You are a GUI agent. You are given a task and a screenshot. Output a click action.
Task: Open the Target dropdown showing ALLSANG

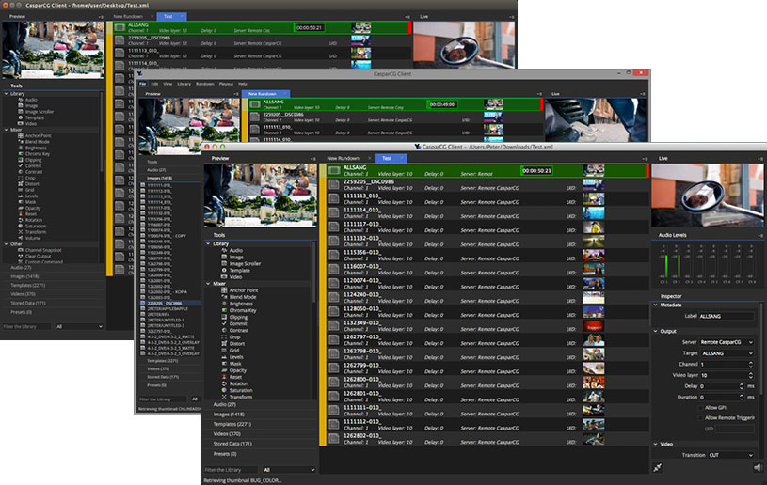coord(727,353)
